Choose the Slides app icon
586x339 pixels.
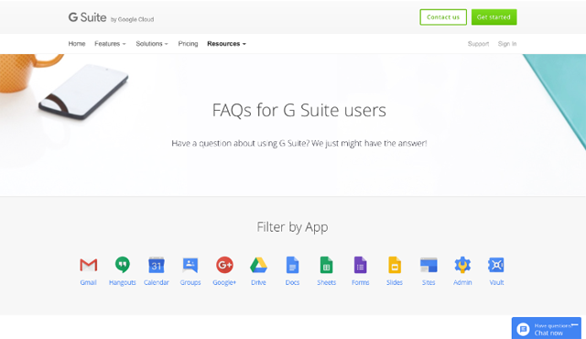pyautogui.click(x=395, y=265)
